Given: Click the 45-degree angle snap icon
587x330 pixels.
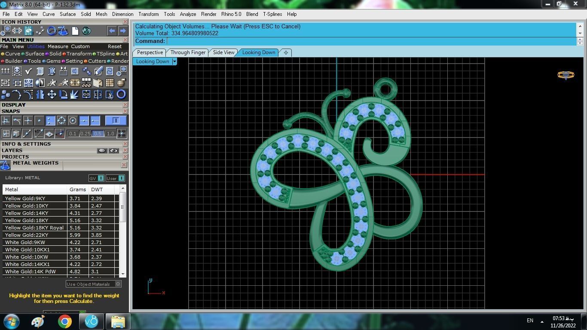Looking at the screenshot, I should coord(39,134).
